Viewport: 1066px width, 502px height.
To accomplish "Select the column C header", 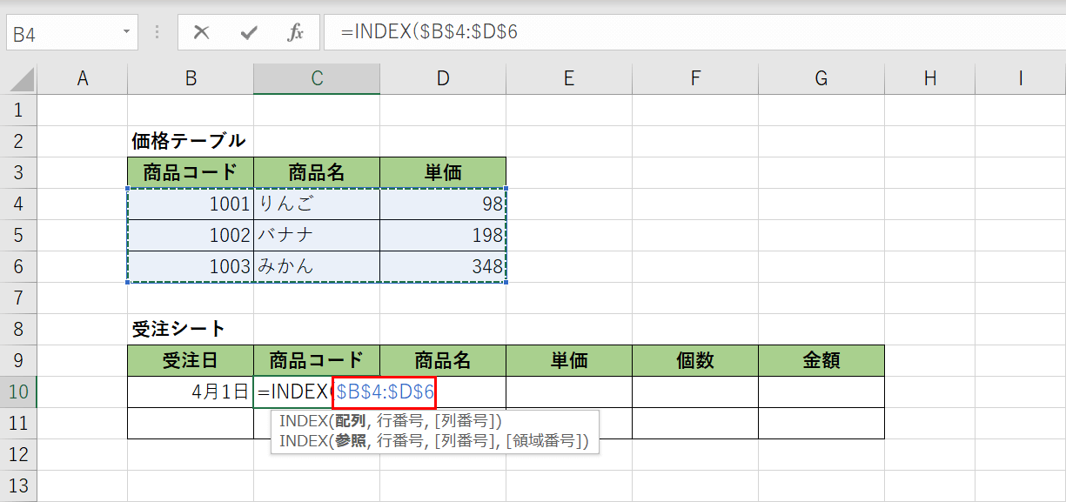I will (x=316, y=77).
